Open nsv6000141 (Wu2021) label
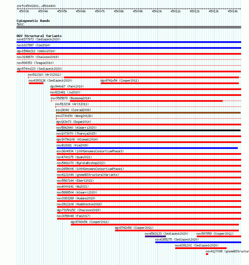 [73, 187]
